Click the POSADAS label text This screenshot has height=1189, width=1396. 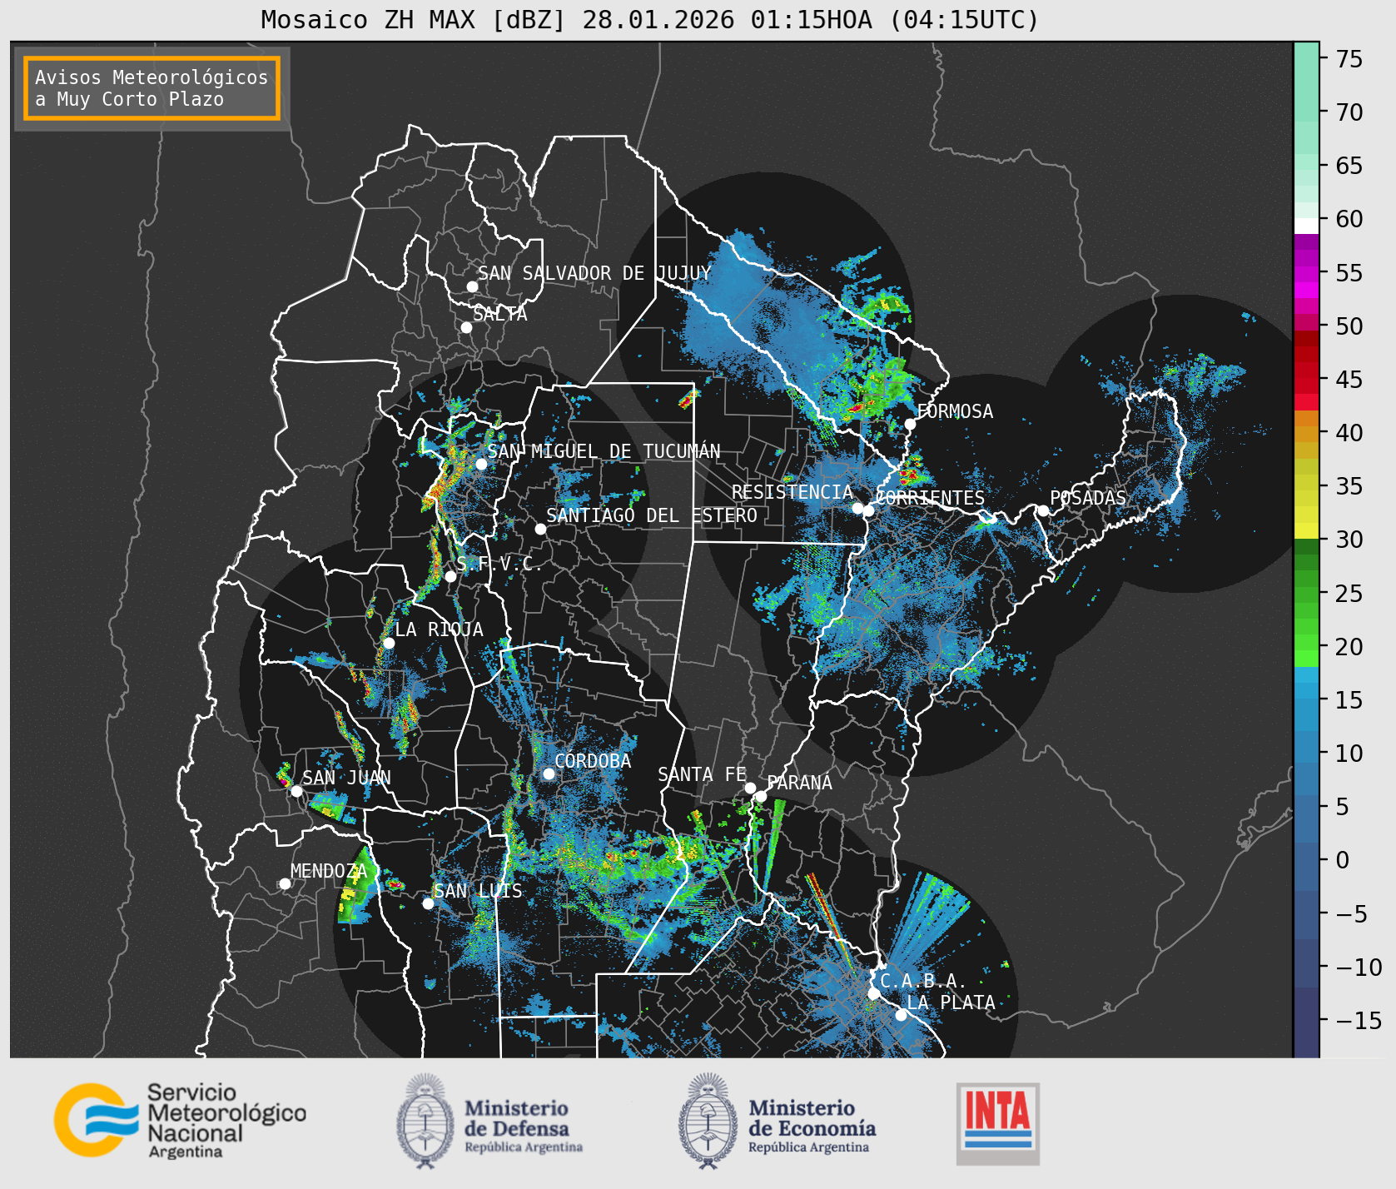pos(1088,498)
